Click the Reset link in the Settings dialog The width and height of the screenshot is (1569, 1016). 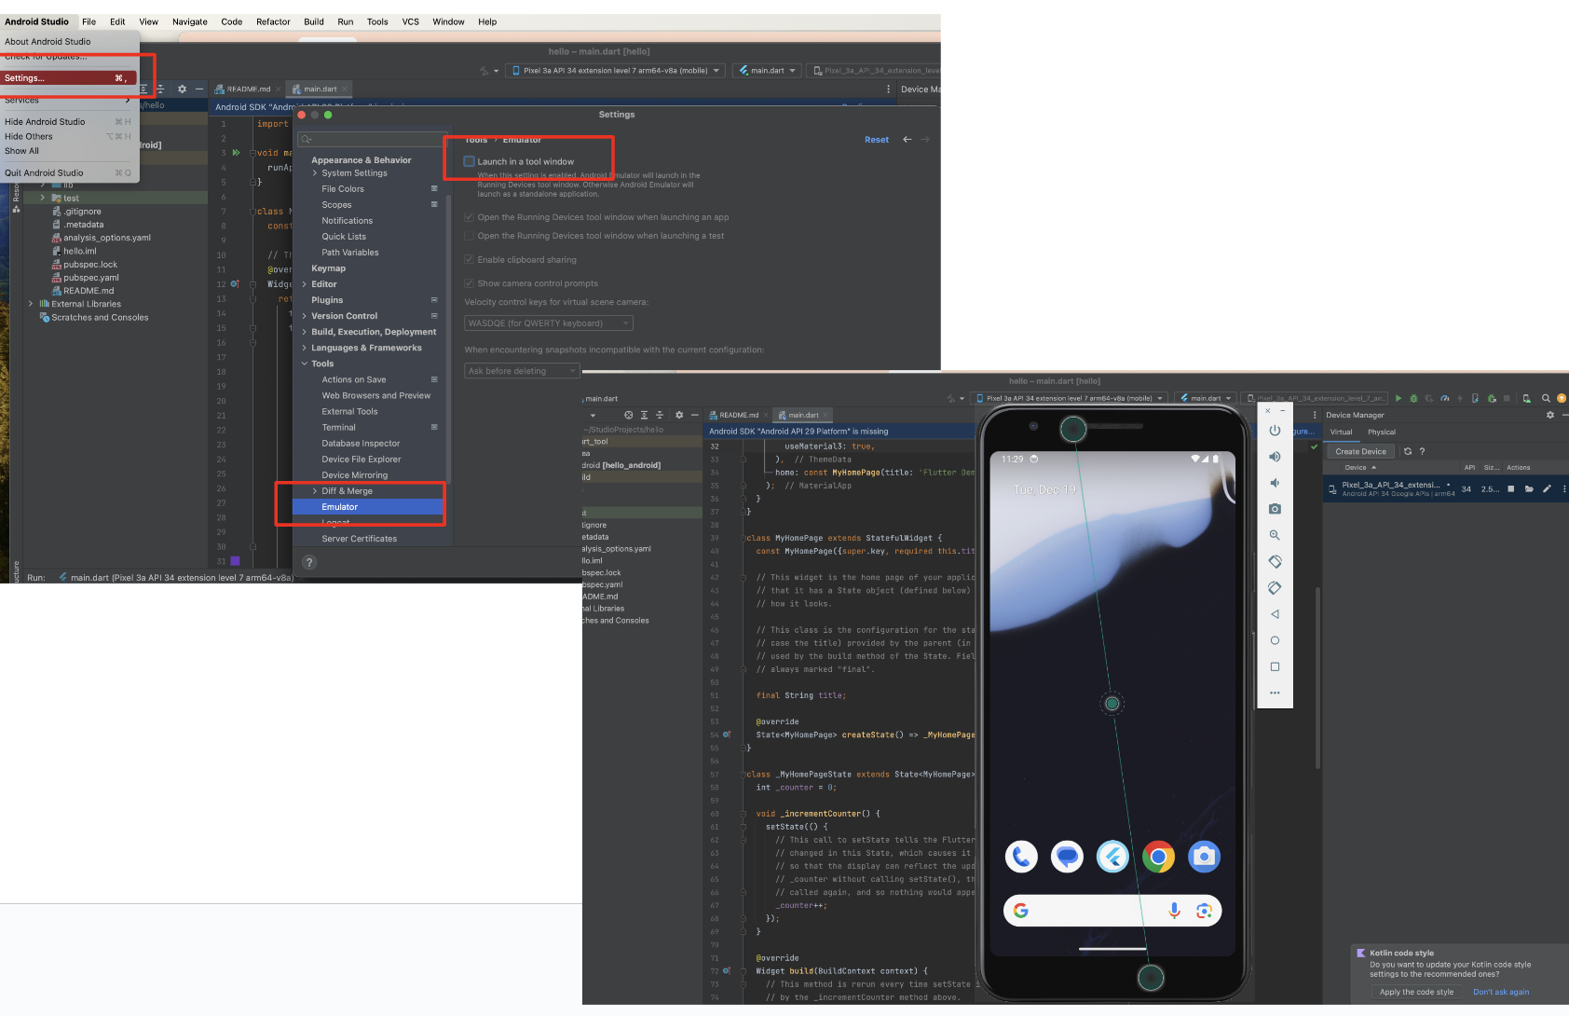877,140
